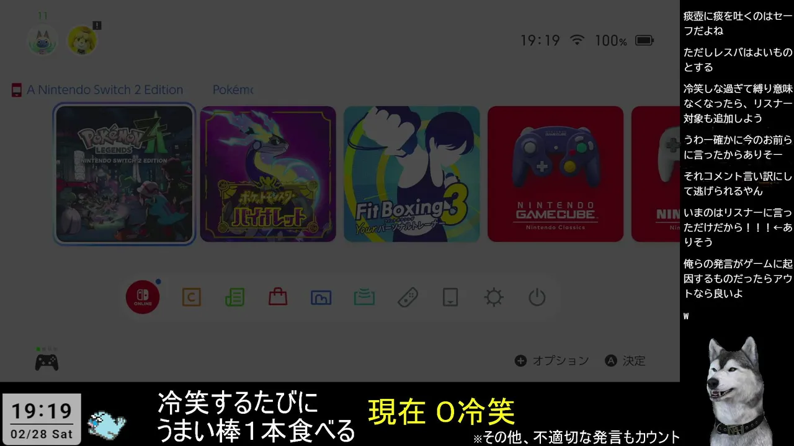Click the plus Options button (オプション)
This screenshot has width=794, height=446.
(551, 361)
